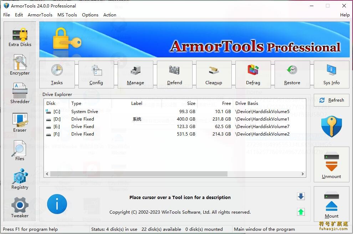The width and height of the screenshot is (353, 234).
Task: Open the Action menu
Action: pos(109,15)
